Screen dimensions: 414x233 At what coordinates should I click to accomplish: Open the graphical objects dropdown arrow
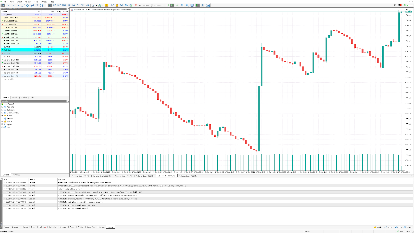45,5
